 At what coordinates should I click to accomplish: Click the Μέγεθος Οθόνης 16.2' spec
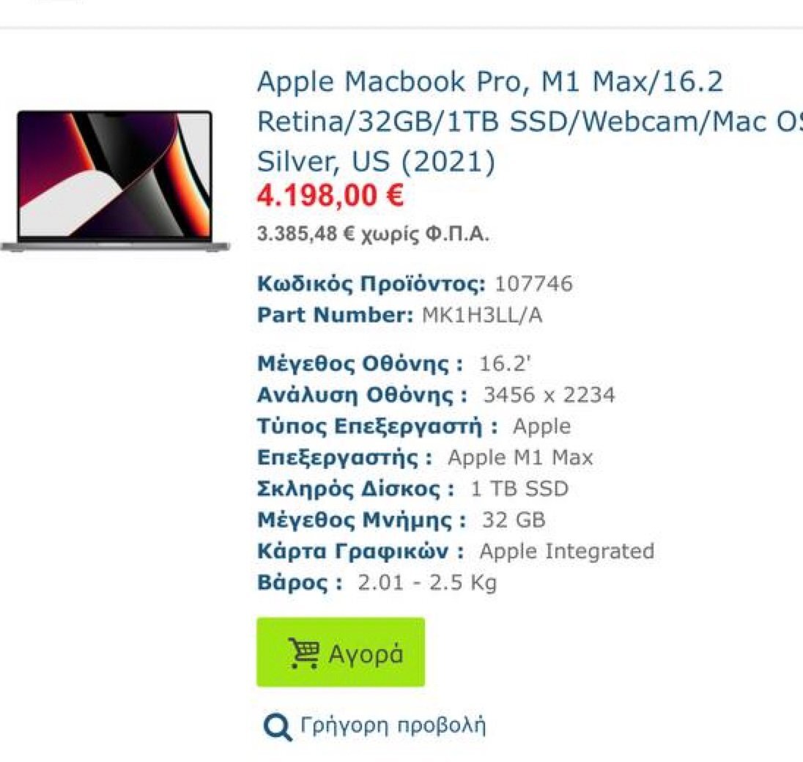tap(394, 364)
